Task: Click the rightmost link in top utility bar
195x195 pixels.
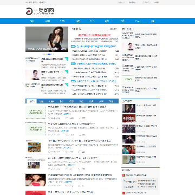Action: click(157, 2)
